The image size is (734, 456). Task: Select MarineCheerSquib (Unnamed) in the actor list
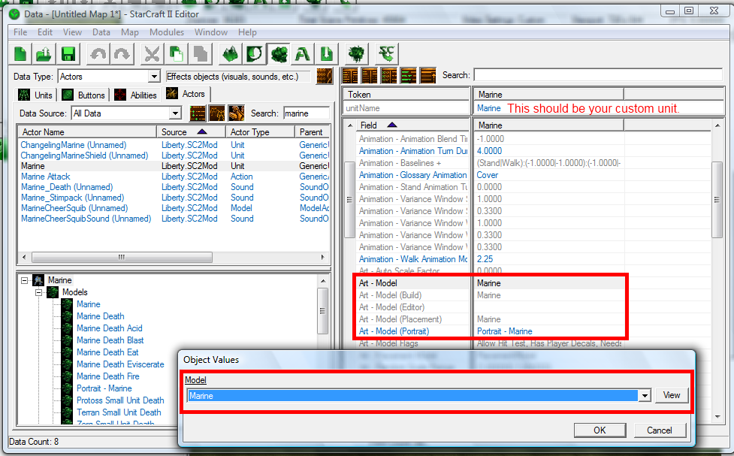174,208
